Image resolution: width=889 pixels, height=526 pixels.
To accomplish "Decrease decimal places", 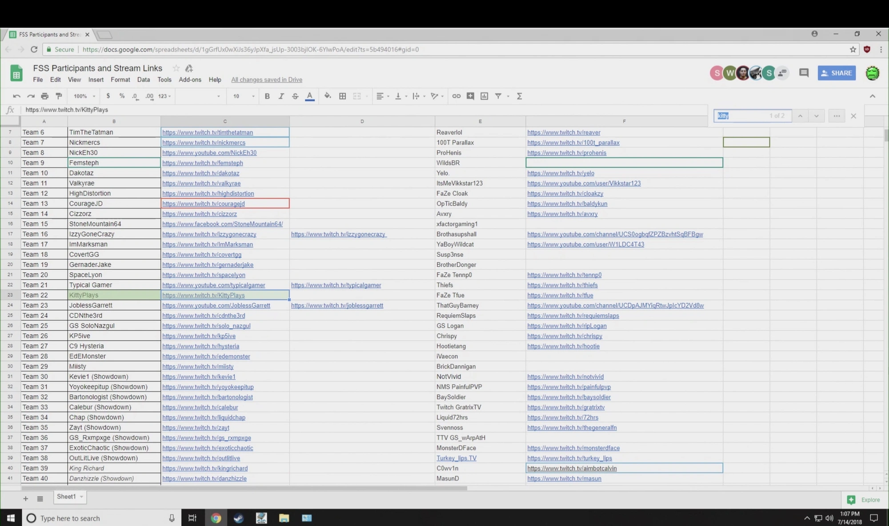I will coord(135,96).
